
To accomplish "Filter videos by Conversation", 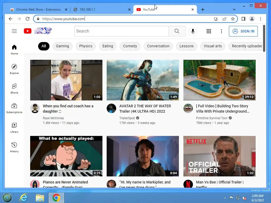I will 158,46.
